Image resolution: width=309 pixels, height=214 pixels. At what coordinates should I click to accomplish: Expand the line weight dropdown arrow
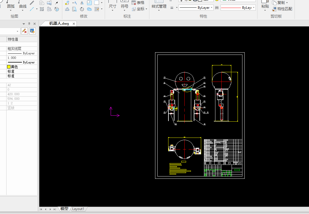coord(177,8)
